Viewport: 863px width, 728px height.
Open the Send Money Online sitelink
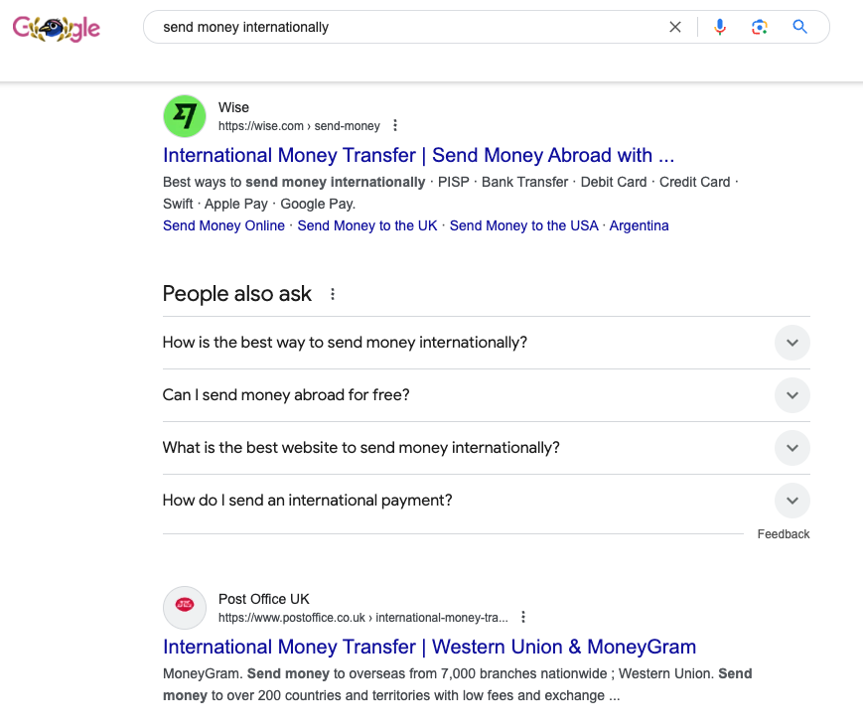pyautogui.click(x=223, y=225)
